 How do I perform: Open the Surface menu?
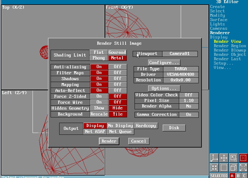[x=219, y=20]
